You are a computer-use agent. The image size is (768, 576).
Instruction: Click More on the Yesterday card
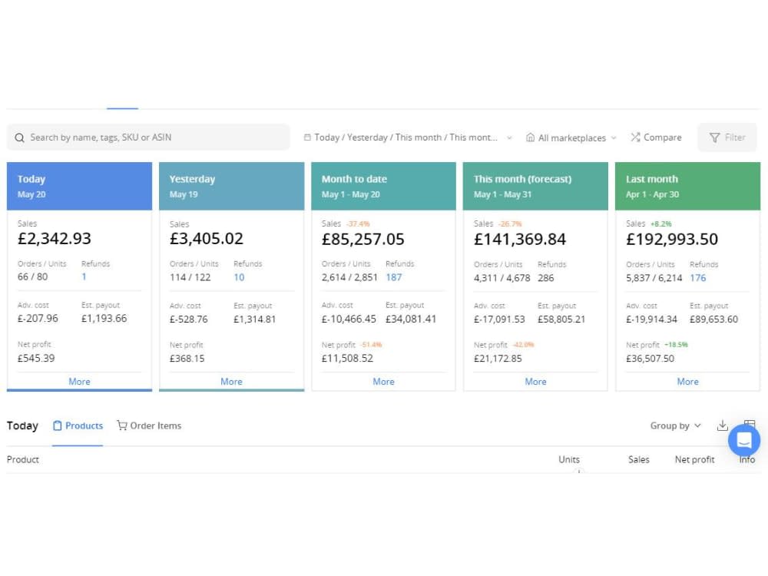[231, 382]
